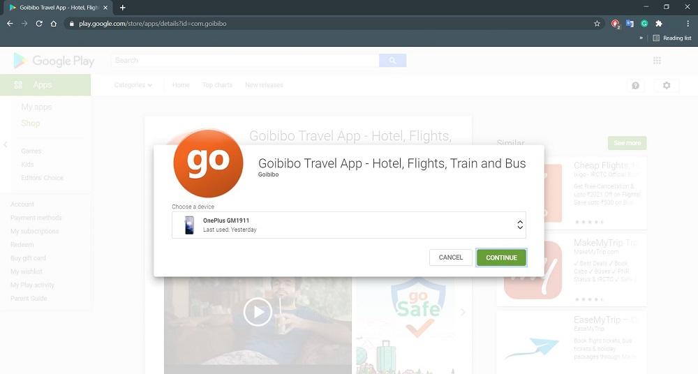Open New releases
The width and height of the screenshot is (698, 374).
click(x=264, y=85)
